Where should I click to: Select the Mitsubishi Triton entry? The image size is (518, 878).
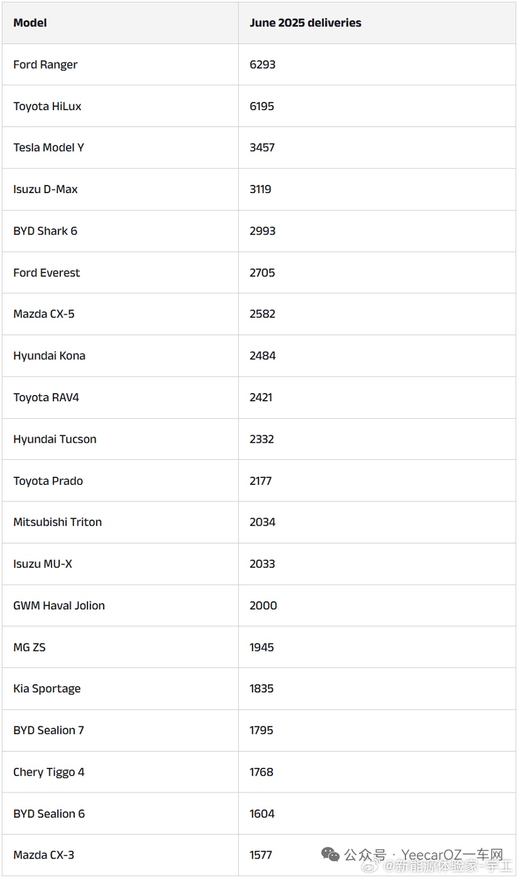pos(57,522)
